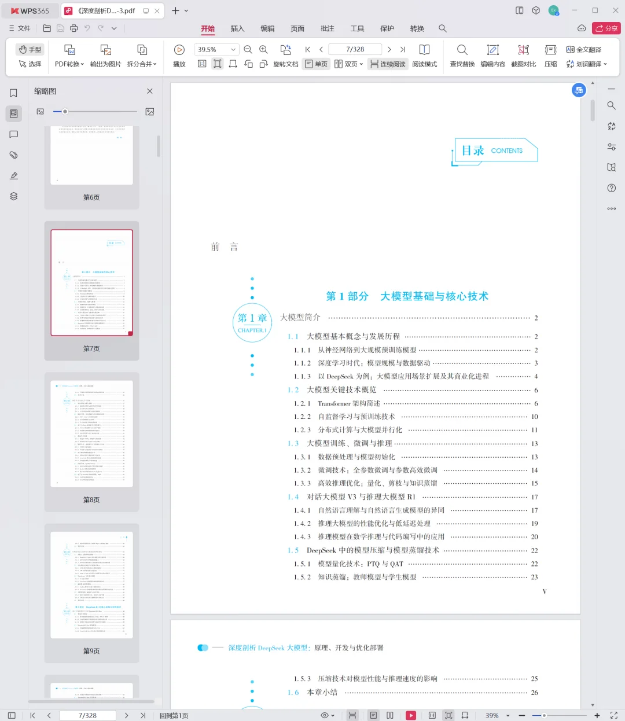Open the 批注 ribbon tab
Screen dimensions: 625x721
328,28
